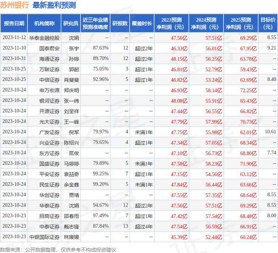
Task: Click researcher 戴志锋
Action: pos(71,227)
